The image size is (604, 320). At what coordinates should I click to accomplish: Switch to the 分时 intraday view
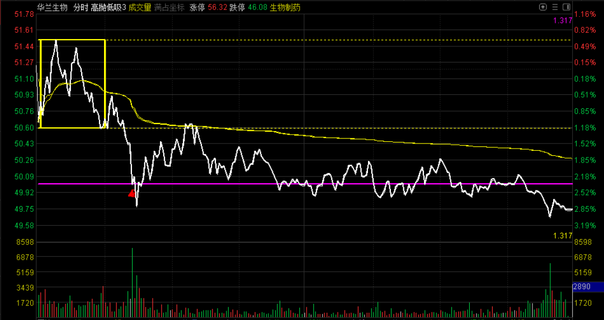point(81,7)
